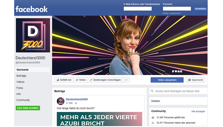The width and height of the screenshot is (223, 127).
Task: Open the Deutschland3000 post author link
Action: click(77, 99)
